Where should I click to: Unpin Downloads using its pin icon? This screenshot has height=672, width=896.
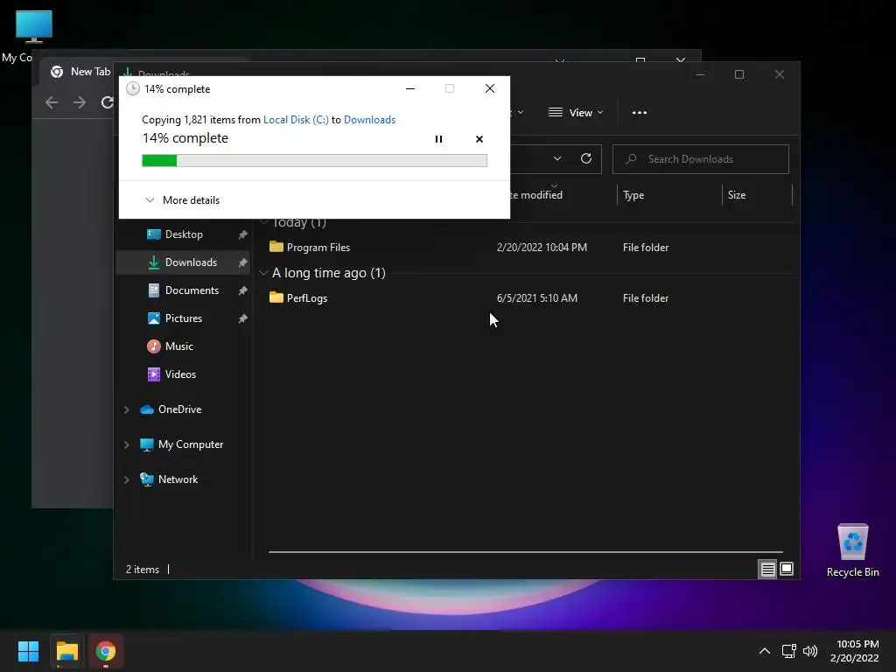243,262
